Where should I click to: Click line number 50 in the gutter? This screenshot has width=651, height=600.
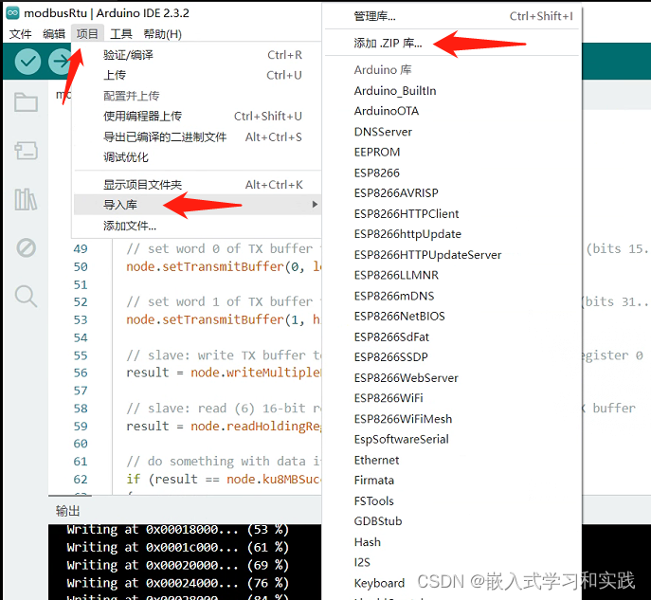[x=81, y=267]
